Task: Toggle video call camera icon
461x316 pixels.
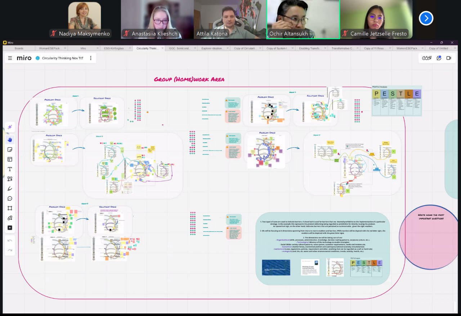Action: [x=449, y=58]
